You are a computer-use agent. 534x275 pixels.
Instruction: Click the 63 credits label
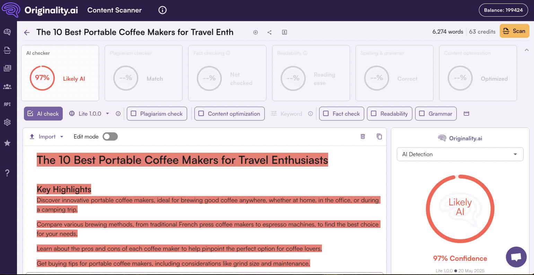[482, 32]
